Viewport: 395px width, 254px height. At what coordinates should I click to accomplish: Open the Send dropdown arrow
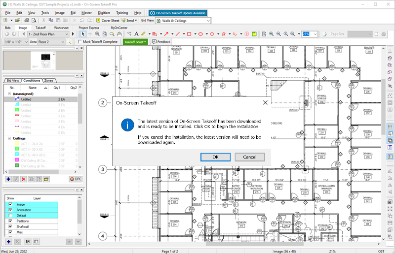[x=136, y=20]
